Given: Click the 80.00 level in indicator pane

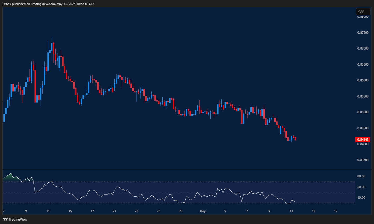Looking at the screenshot, I should coord(362,176).
